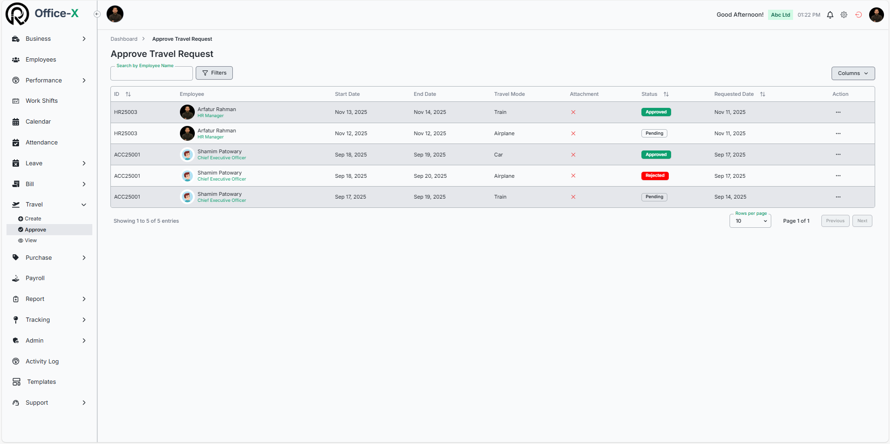Open the settings gear icon

844,15
